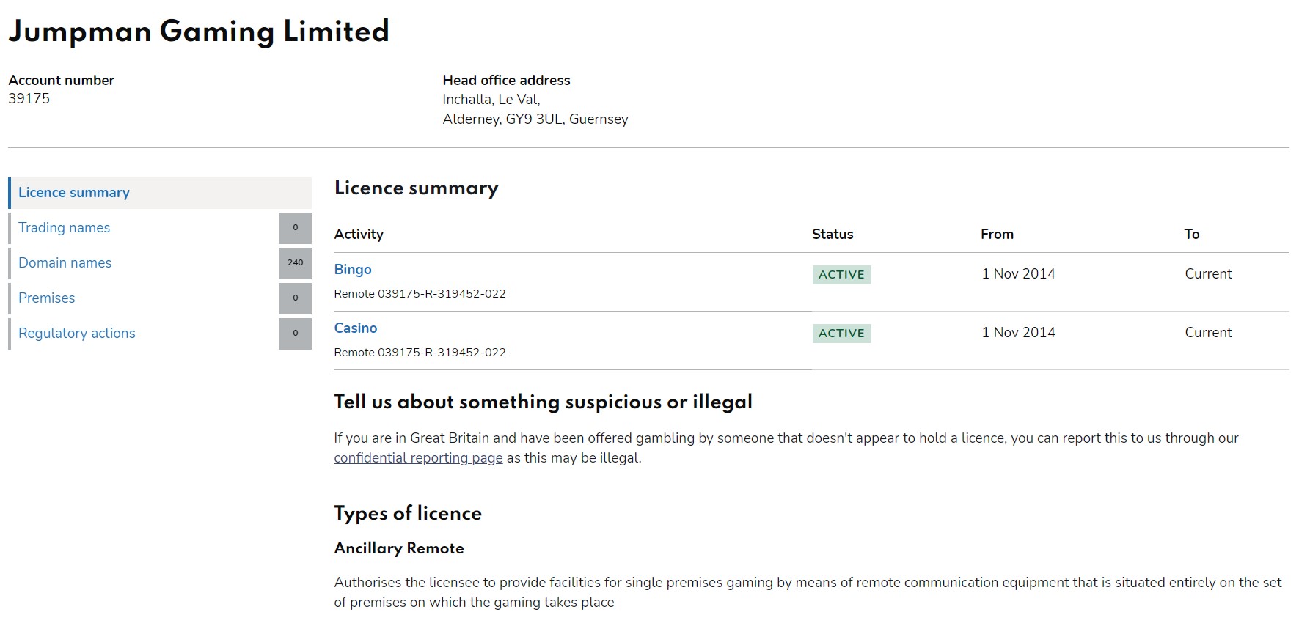Click the Jumpman Gaming Limited page title
The image size is (1310, 626).
point(199,32)
